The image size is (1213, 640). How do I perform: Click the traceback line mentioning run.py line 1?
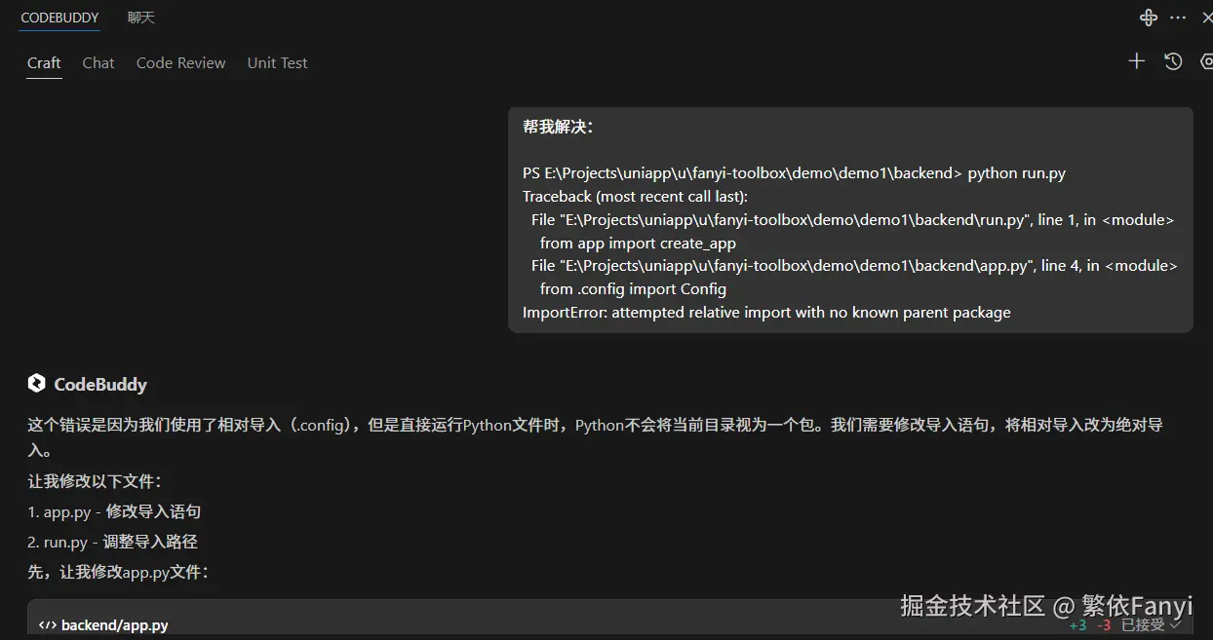pos(852,220)
